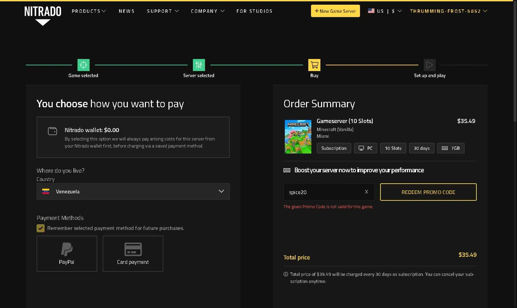Click the credit card icon

[x=133, y=249]
